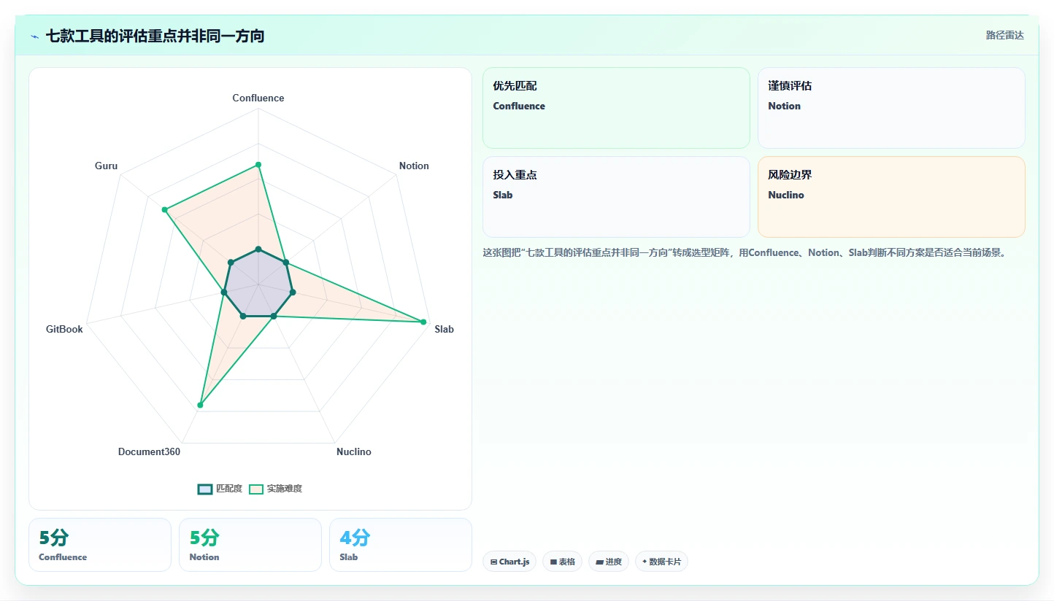Click the Document360 axis label on the radar
Screen dimensions: 1054x601
click(149, 451)
